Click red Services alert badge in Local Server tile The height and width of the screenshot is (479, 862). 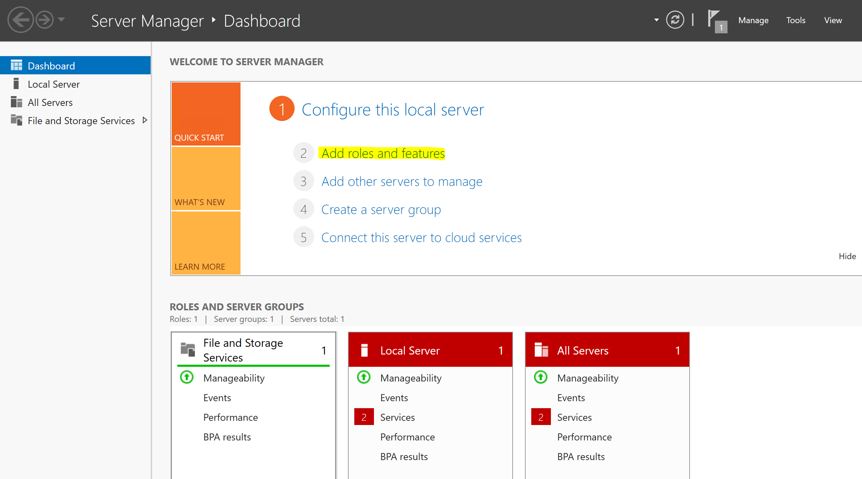[364, 417]
